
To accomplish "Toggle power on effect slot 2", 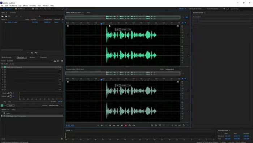I will click(x=5, y=70).
